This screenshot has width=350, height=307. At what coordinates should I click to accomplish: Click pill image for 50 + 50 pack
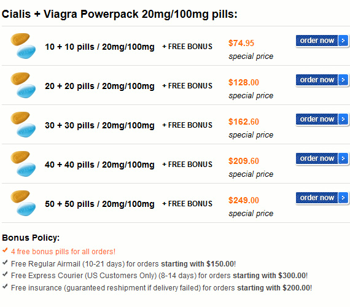[x=23, y=203]
